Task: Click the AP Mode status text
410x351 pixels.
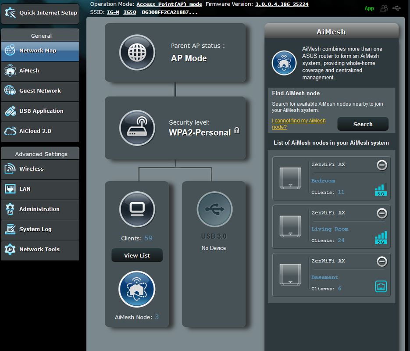Action: pyautogui.click(x=189, y=58)
